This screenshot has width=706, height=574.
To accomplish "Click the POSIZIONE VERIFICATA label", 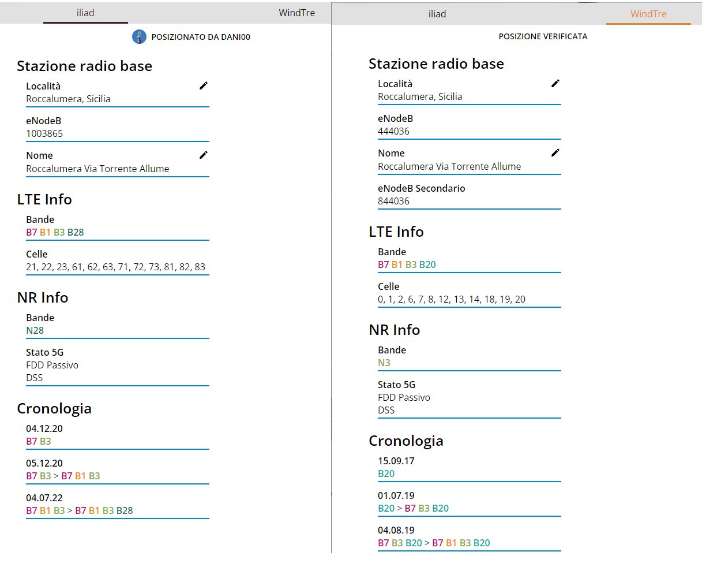I will coord(543,36).
